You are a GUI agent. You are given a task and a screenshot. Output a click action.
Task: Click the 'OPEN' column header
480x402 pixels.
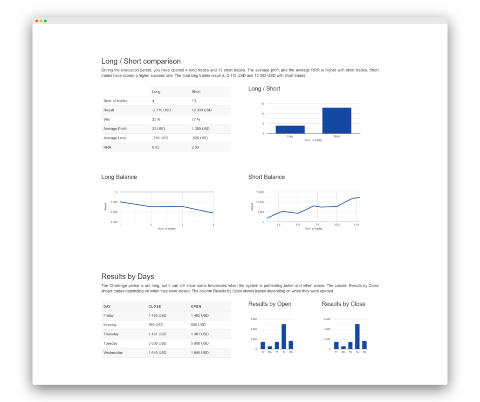[x=196, y=307]
